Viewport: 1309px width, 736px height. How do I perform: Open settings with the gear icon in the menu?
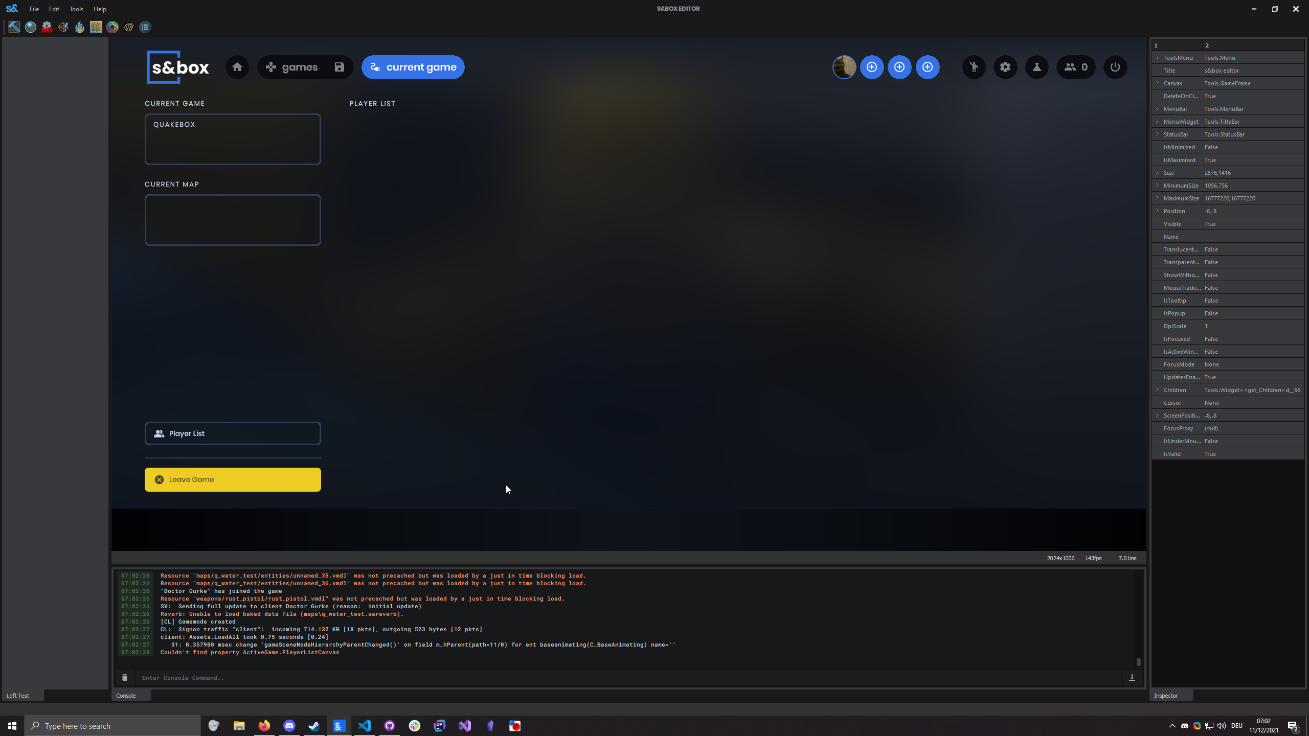(1005, 67)
